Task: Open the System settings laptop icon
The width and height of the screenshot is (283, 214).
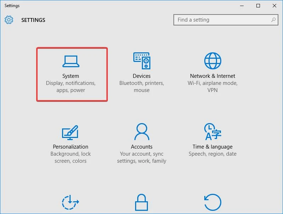Action: 71,61
